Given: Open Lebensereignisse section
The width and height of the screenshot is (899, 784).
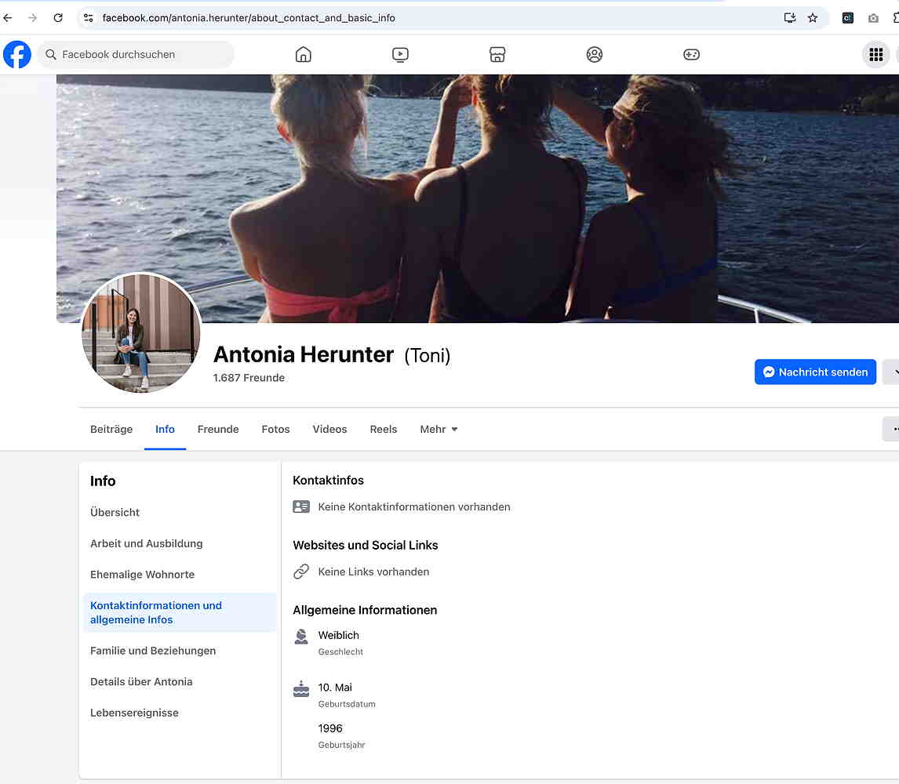Looking at the screenshot, I should pyautogui.click(x=134, y=713).
